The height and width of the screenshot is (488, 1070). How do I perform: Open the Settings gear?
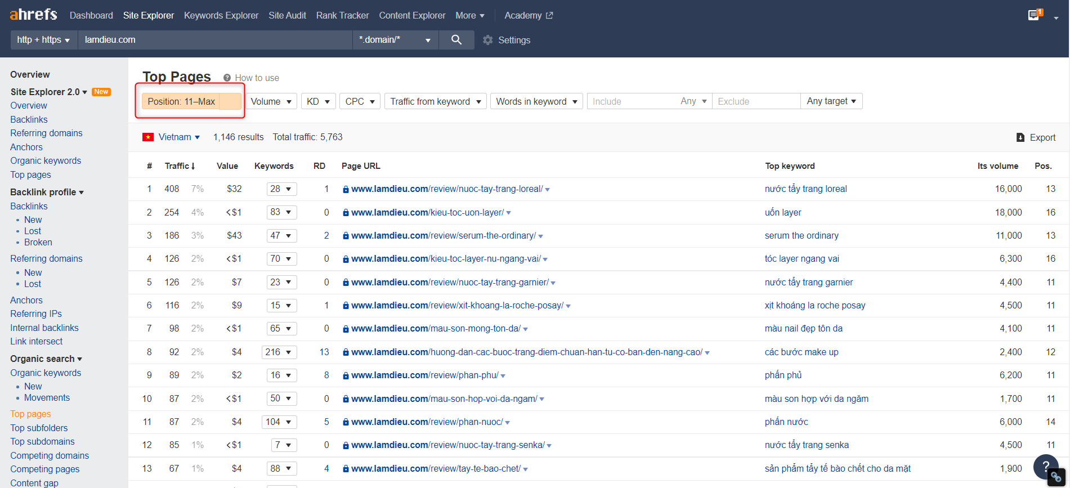click(488, 40)
